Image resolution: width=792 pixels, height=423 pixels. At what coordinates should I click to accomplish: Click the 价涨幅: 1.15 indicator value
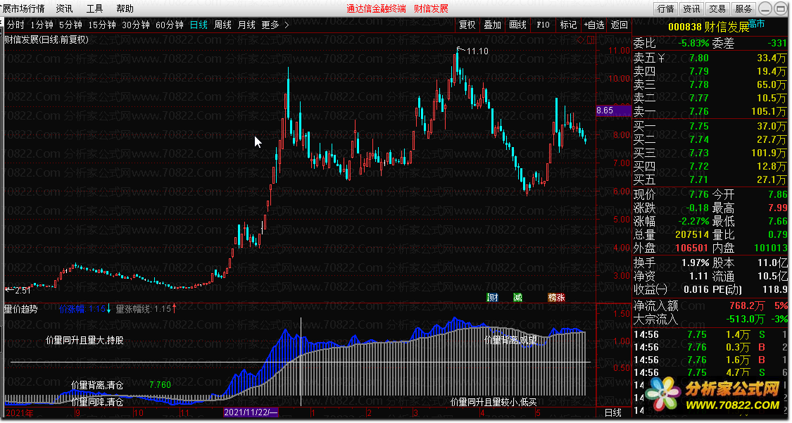click(x=82, y=309)
